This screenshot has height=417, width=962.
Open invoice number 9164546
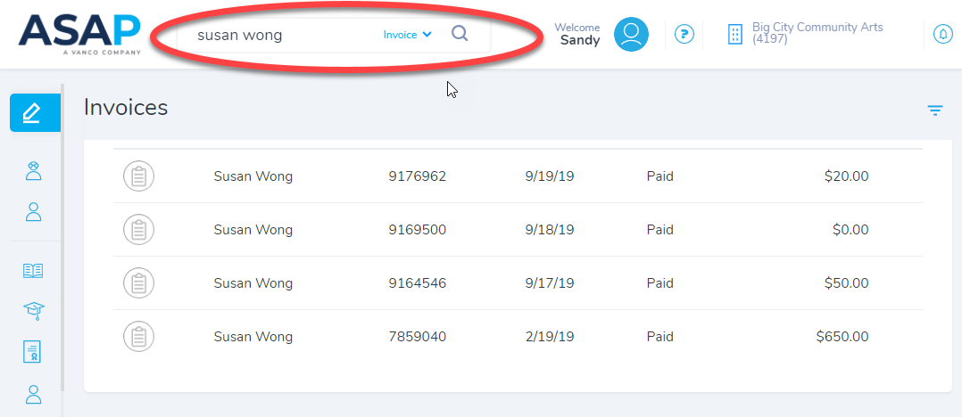tap(417, 283)
